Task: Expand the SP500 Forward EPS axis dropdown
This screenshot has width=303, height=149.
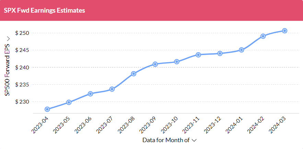Action: [x=8, y=39]
